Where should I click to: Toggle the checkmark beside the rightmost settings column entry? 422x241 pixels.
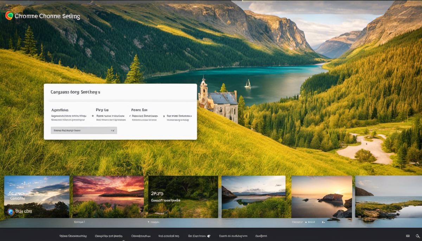(164, 116)
